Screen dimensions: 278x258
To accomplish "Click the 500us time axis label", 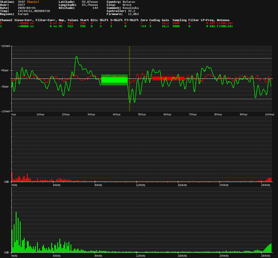I will pos(142,114).
